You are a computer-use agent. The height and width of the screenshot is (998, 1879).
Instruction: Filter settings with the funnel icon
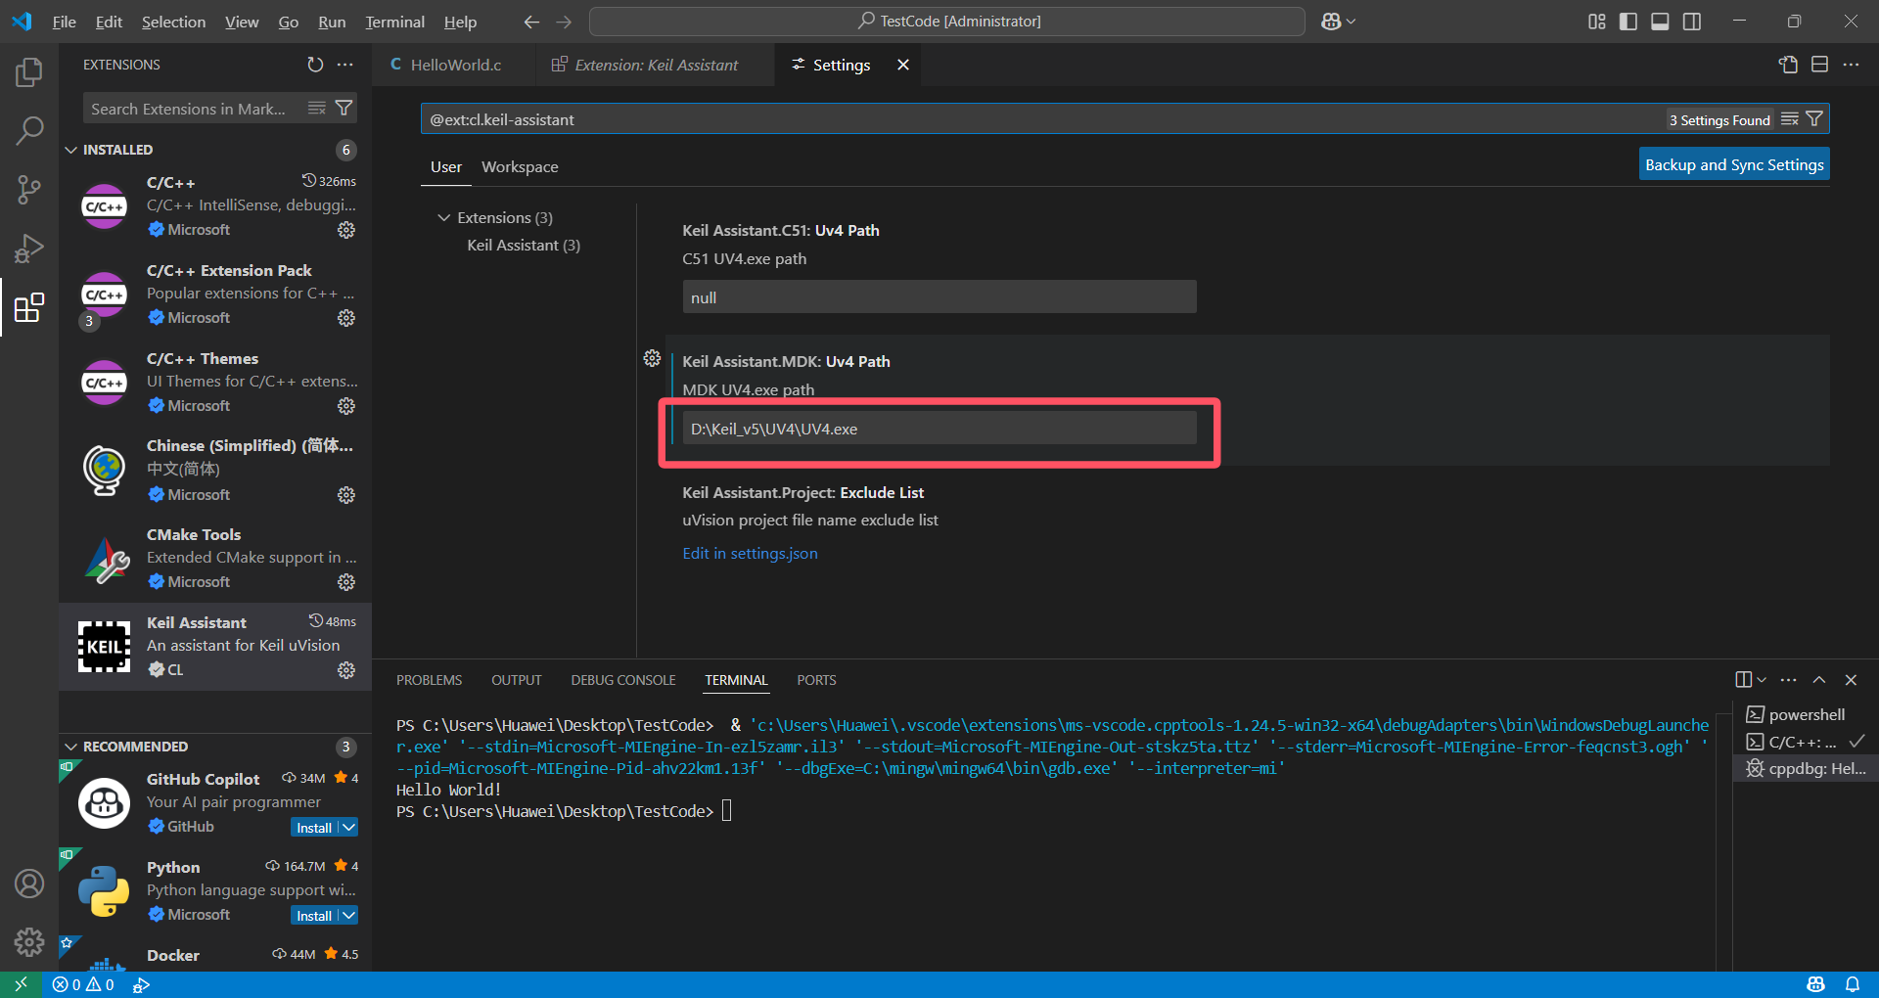[x=1814, y=118]
